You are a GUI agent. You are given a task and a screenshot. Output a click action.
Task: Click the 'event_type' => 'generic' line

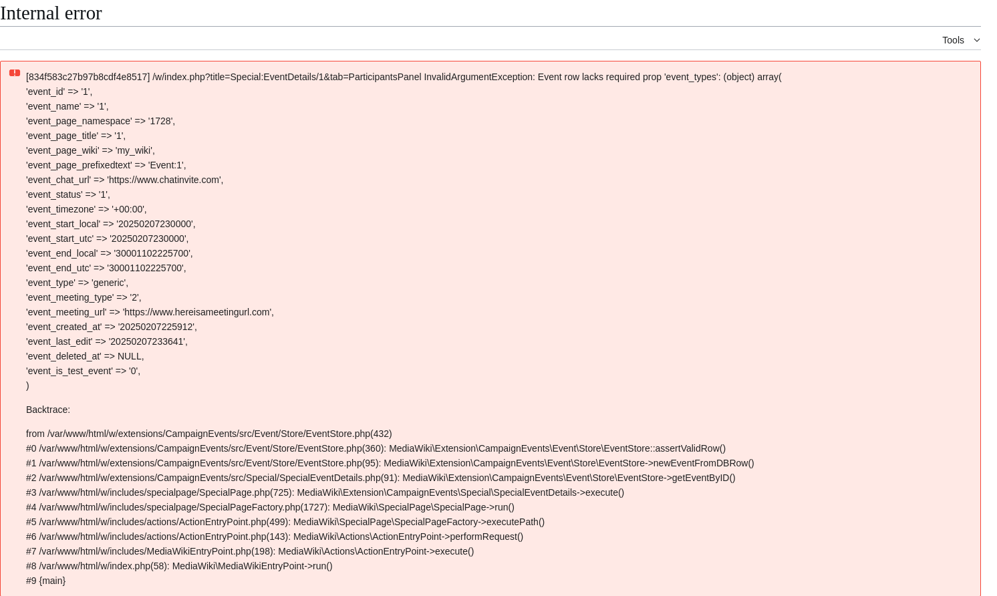click(77, 283)
